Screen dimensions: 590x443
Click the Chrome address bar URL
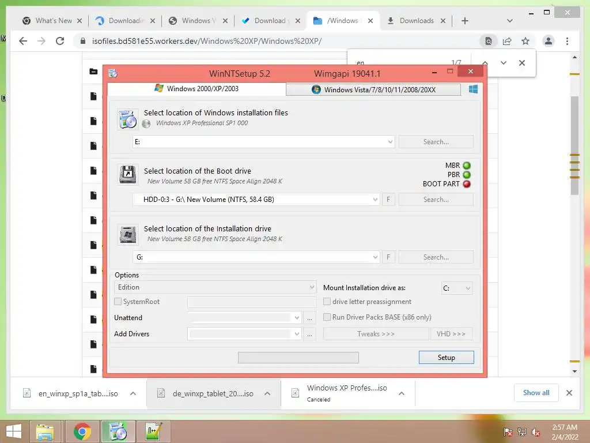pos(207,41)
